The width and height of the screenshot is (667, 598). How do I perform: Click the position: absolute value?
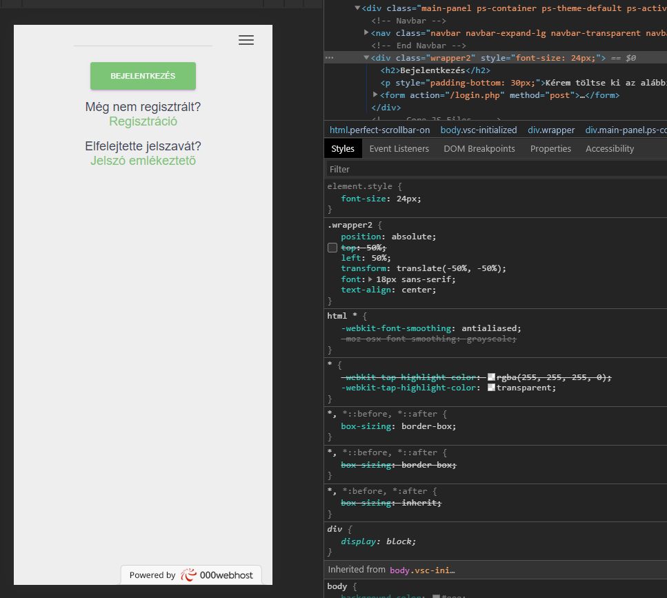(414, 237)
